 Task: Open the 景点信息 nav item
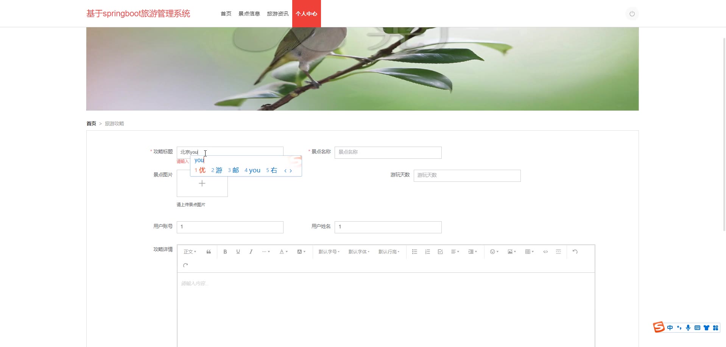click(x=249, y=14)
